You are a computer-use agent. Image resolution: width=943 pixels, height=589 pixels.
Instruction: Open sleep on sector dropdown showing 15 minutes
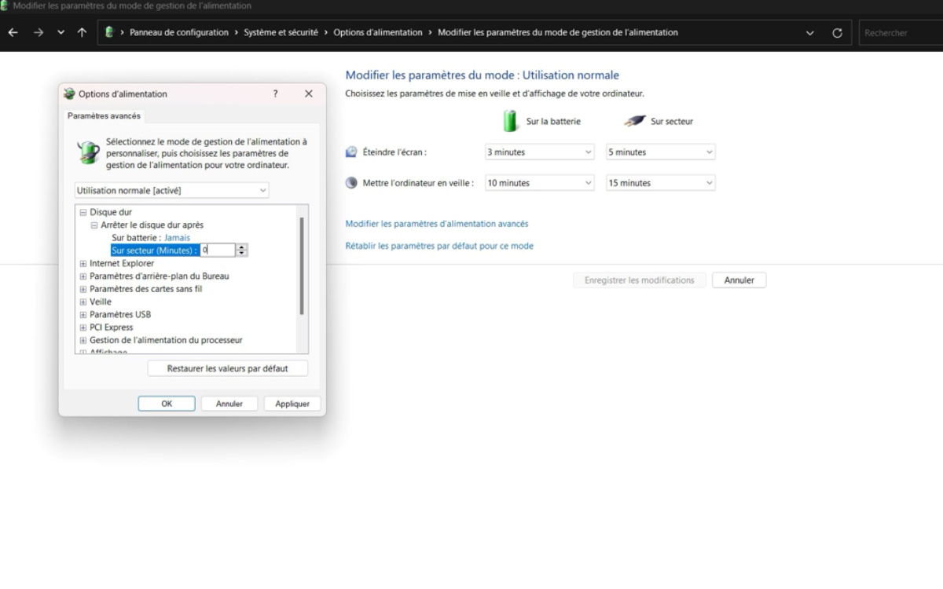[661, 183]
